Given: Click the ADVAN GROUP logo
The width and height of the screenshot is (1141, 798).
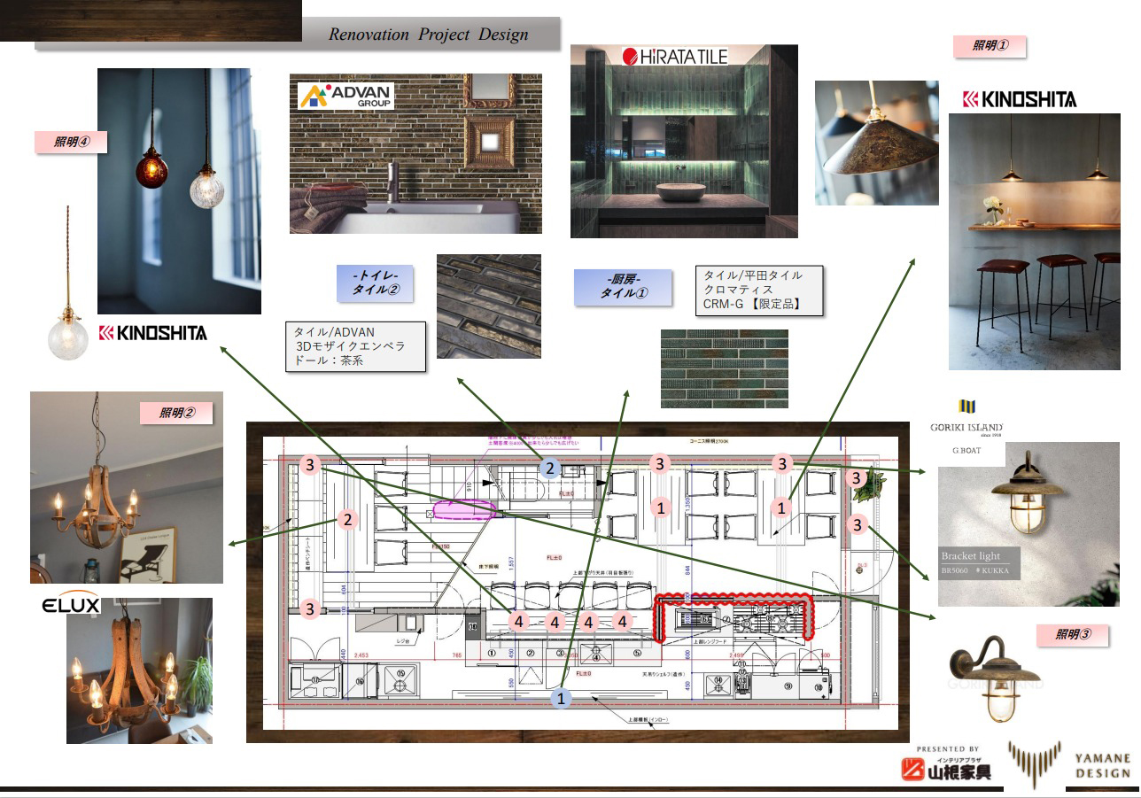Looking at the screenshot, I should (345, 96).
